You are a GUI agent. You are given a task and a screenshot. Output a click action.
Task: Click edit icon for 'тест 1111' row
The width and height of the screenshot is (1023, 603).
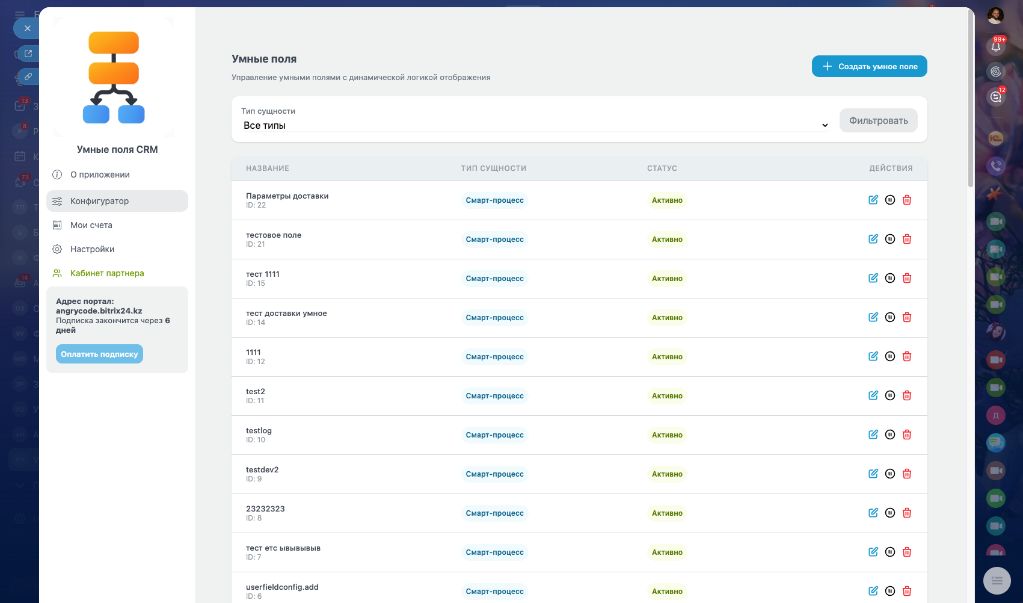pos(873,278)
